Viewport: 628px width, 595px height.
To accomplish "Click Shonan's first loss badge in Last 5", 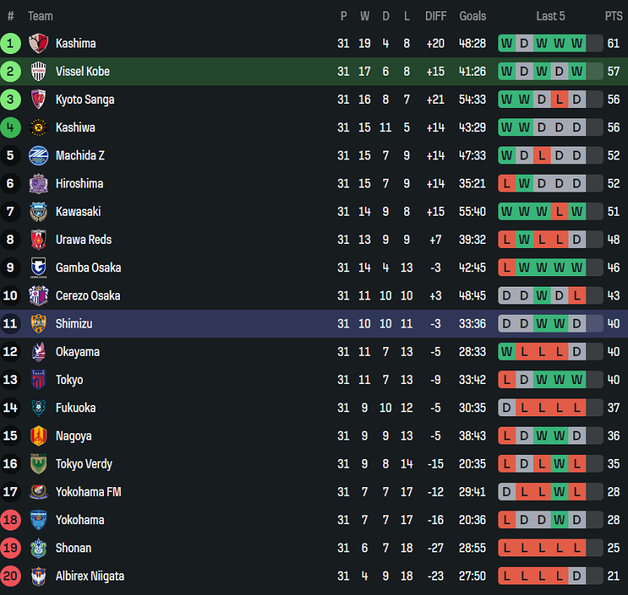I will 506,548.
